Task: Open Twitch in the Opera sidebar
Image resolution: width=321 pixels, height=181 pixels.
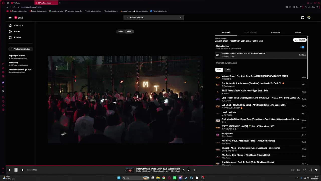Action: (x=3, y=82)
